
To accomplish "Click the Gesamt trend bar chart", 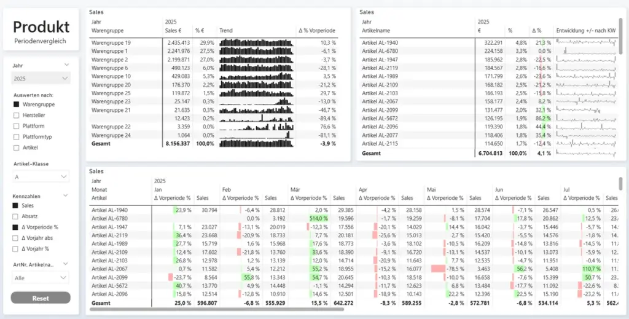I will pos(256,143).
